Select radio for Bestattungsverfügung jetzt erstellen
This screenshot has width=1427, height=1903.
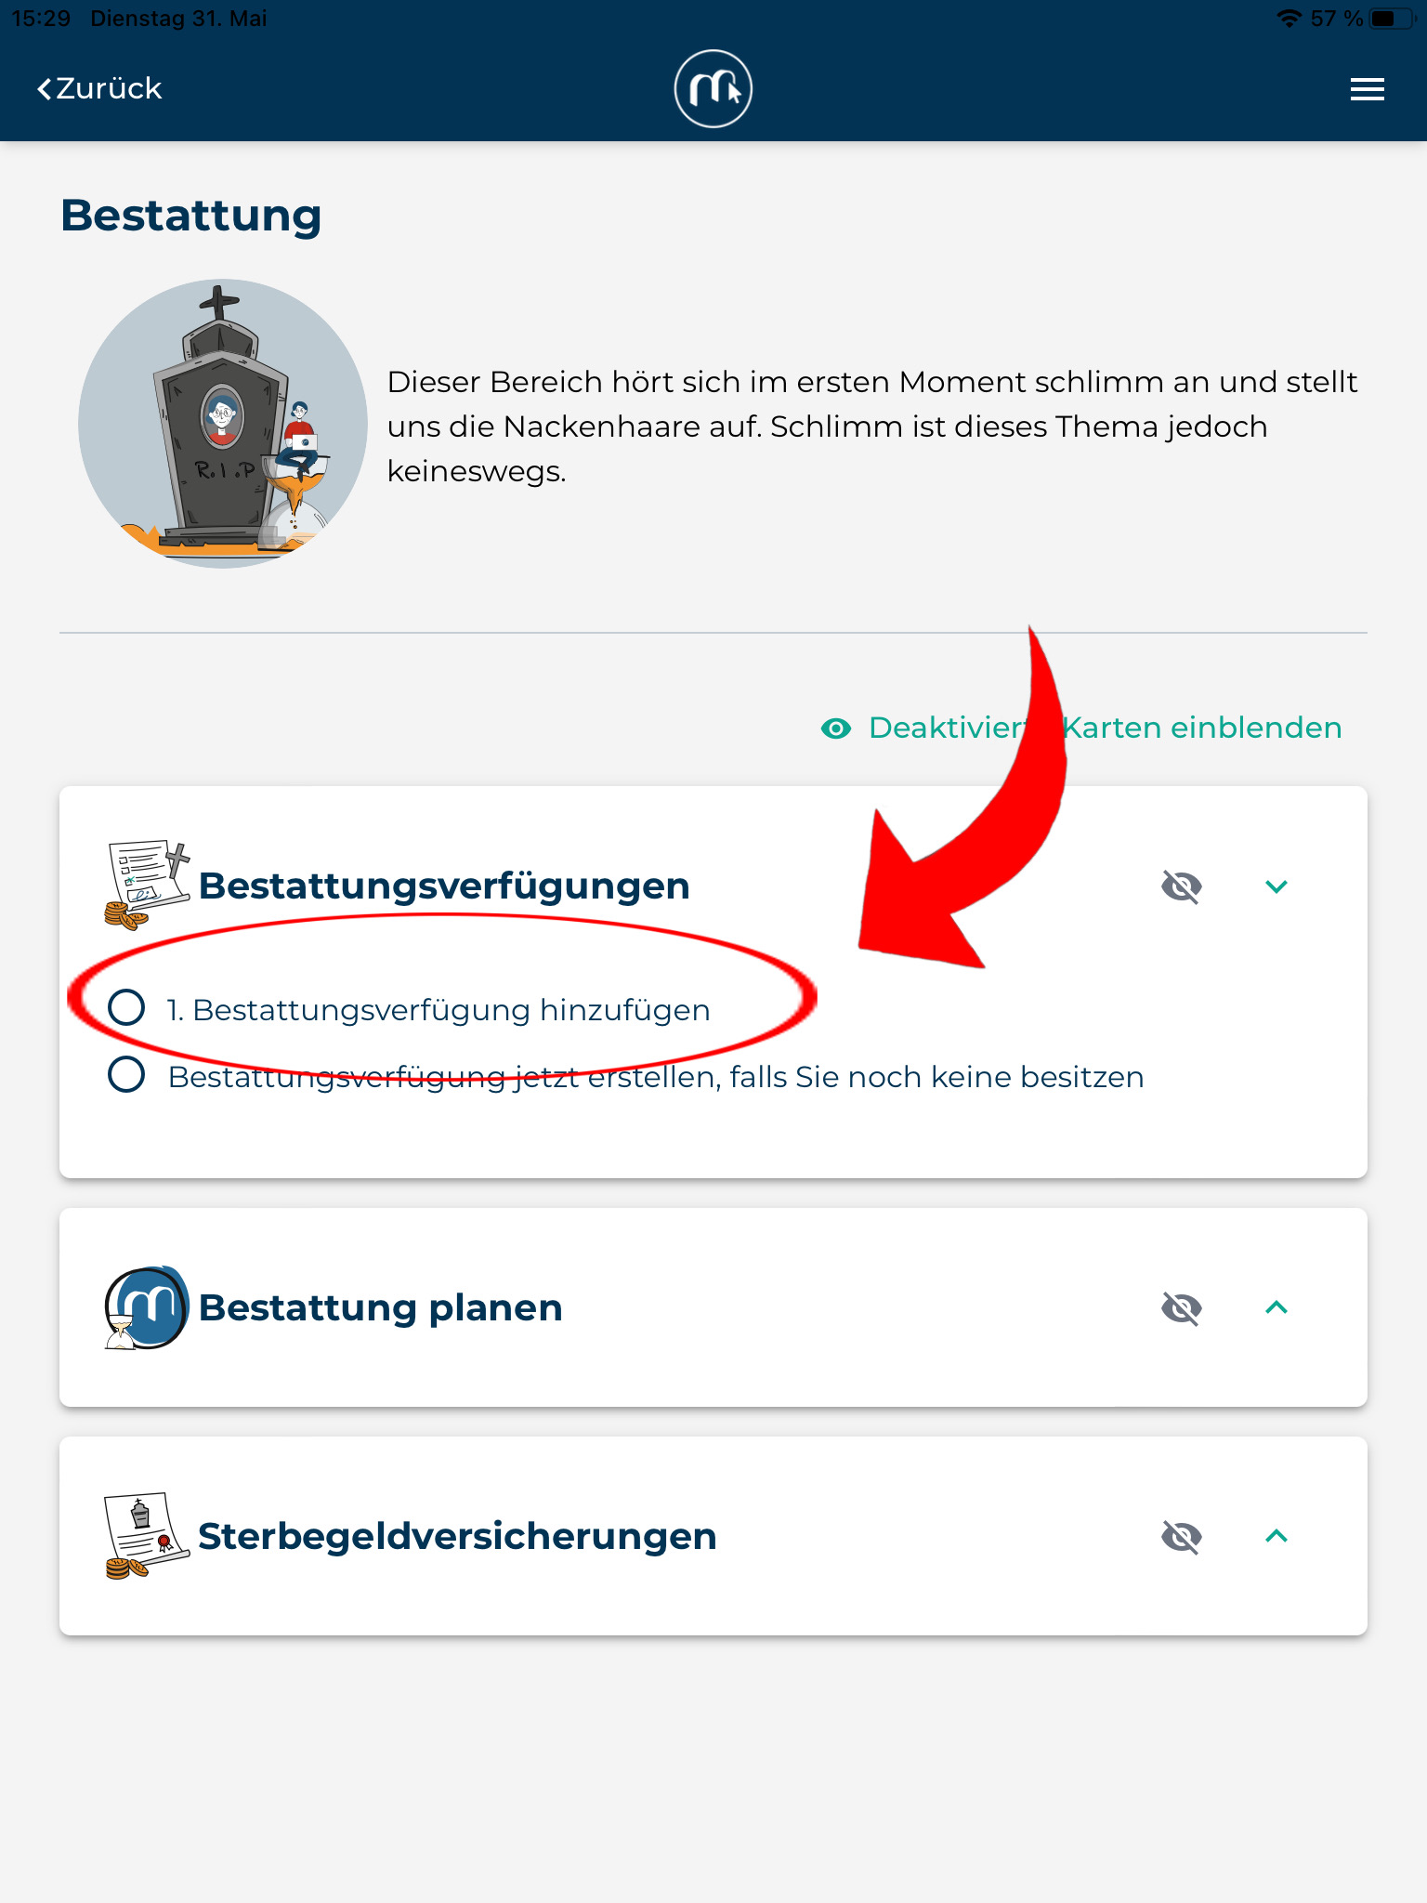click(x=126, y=1074)
